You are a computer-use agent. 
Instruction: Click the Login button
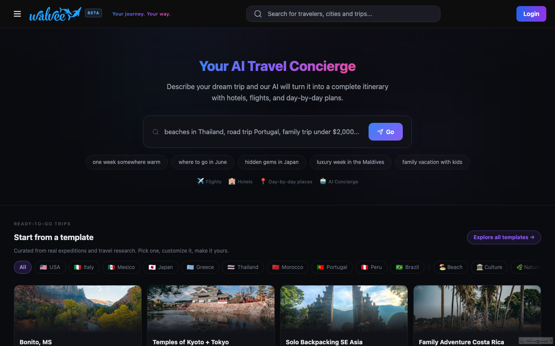(x=531, y=14)
